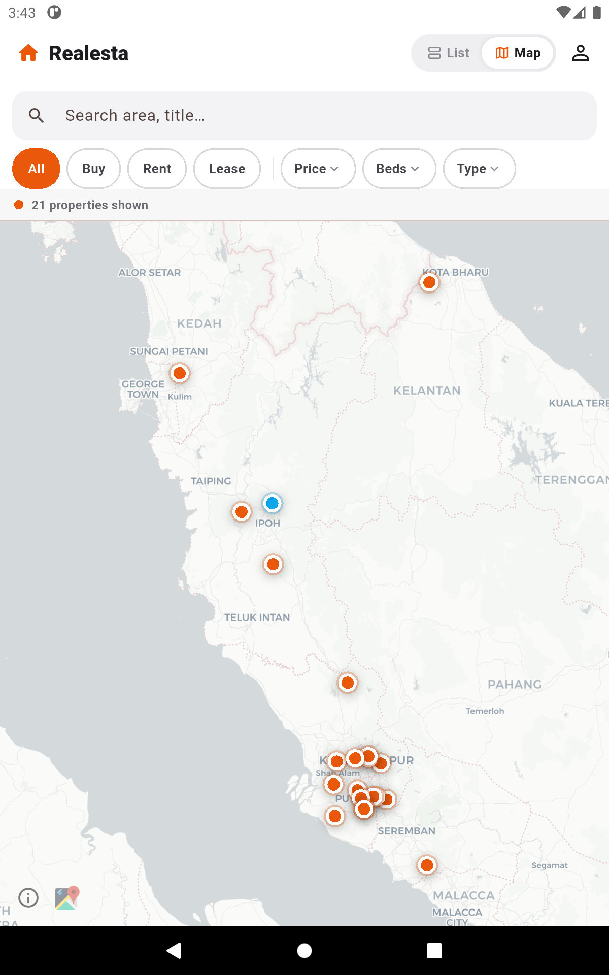Select the orange marker west of Ipoh
Viewport: 609px width, 975px height.
pyautogui.click(x=242, y=512)
